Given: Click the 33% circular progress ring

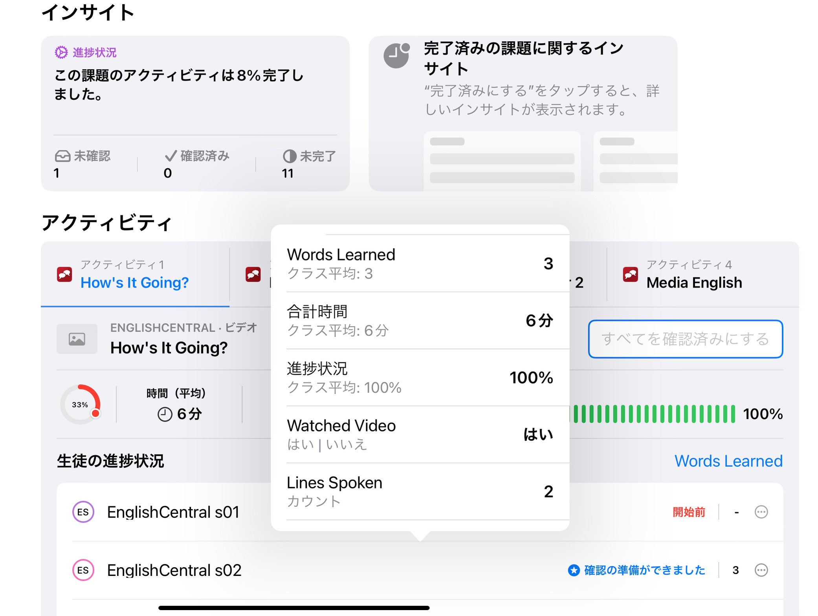Looking at the screenshot, I should point(80,404).
